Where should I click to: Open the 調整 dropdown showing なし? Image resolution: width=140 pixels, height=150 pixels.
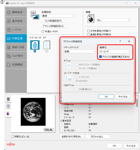[x=113, y=20]
